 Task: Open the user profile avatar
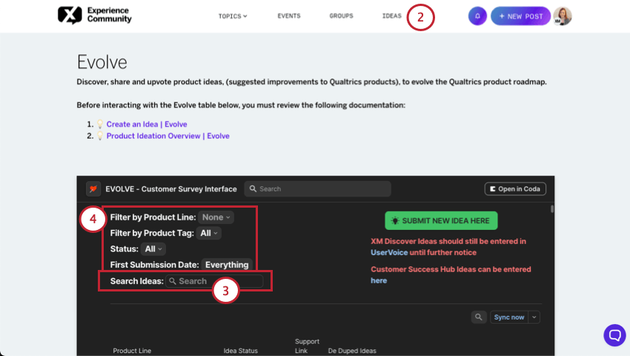click(563, 16)
